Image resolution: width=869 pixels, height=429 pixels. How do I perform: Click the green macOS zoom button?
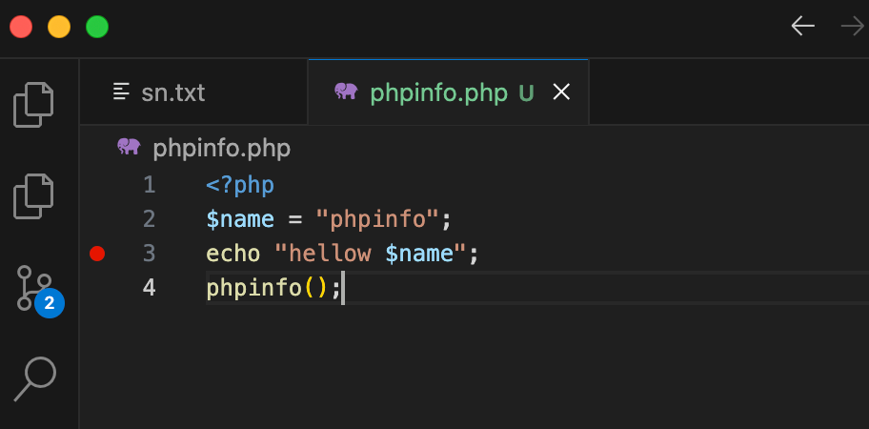click(97, 27)
